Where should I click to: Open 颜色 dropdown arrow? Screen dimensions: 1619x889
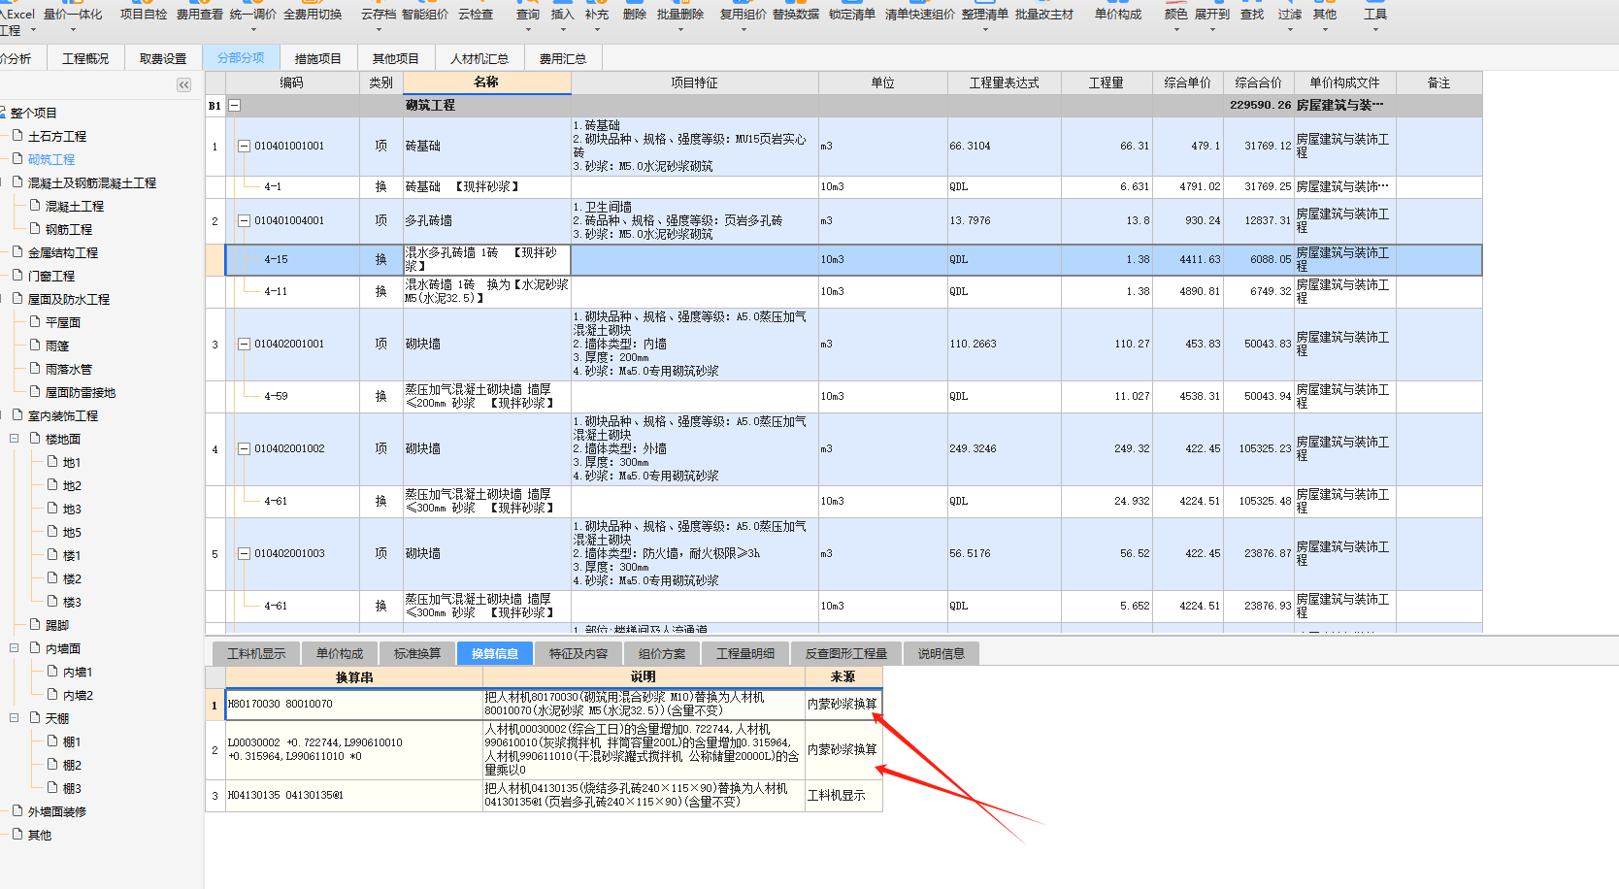1176,30
